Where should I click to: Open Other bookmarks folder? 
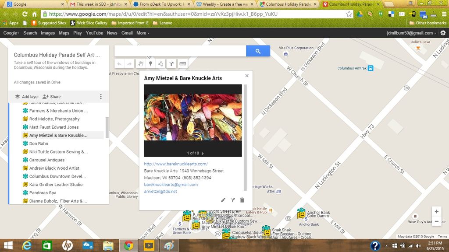428,23
